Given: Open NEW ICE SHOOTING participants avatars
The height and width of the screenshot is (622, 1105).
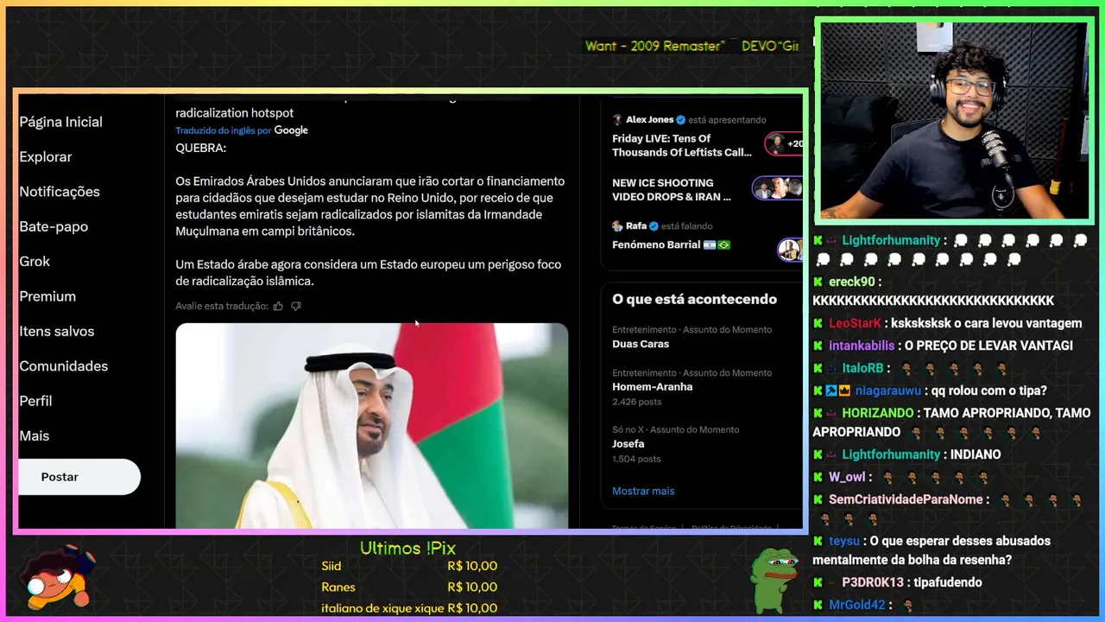Looking at the screenshot, I should point(777,188).
